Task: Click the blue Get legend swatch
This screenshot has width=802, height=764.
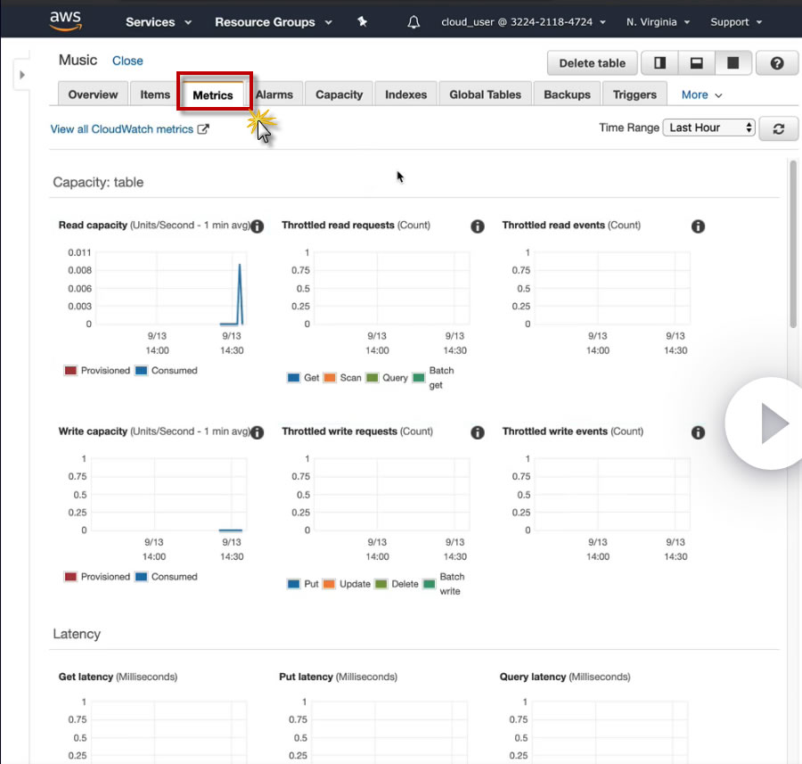Action: 293,378
